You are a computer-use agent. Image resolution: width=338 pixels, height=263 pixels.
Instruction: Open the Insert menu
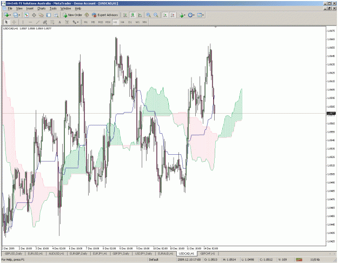point(30,9)
